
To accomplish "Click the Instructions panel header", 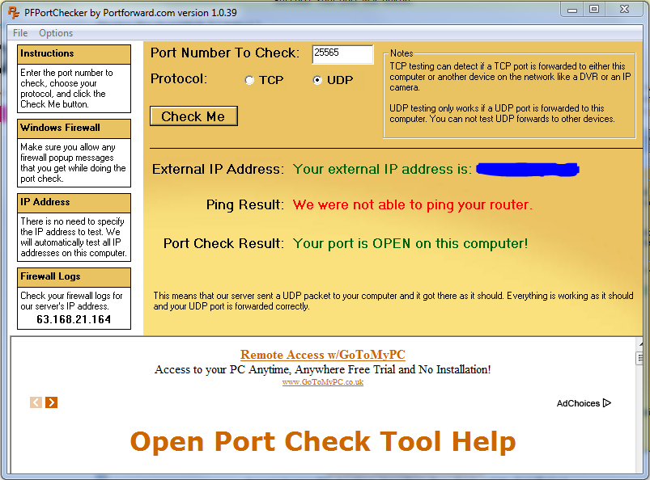I will point(74,54).
